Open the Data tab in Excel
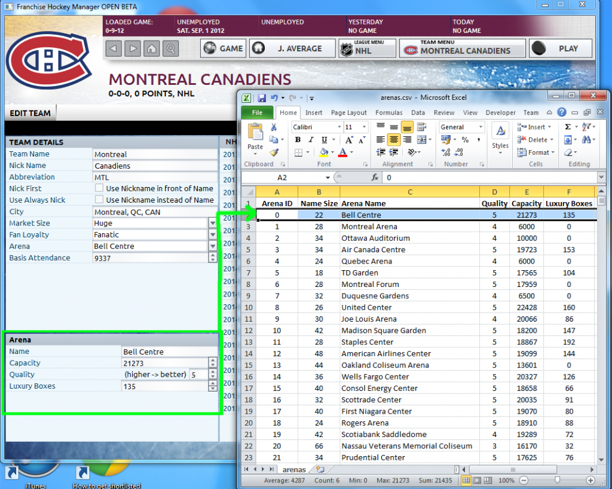 click(418, 112)
